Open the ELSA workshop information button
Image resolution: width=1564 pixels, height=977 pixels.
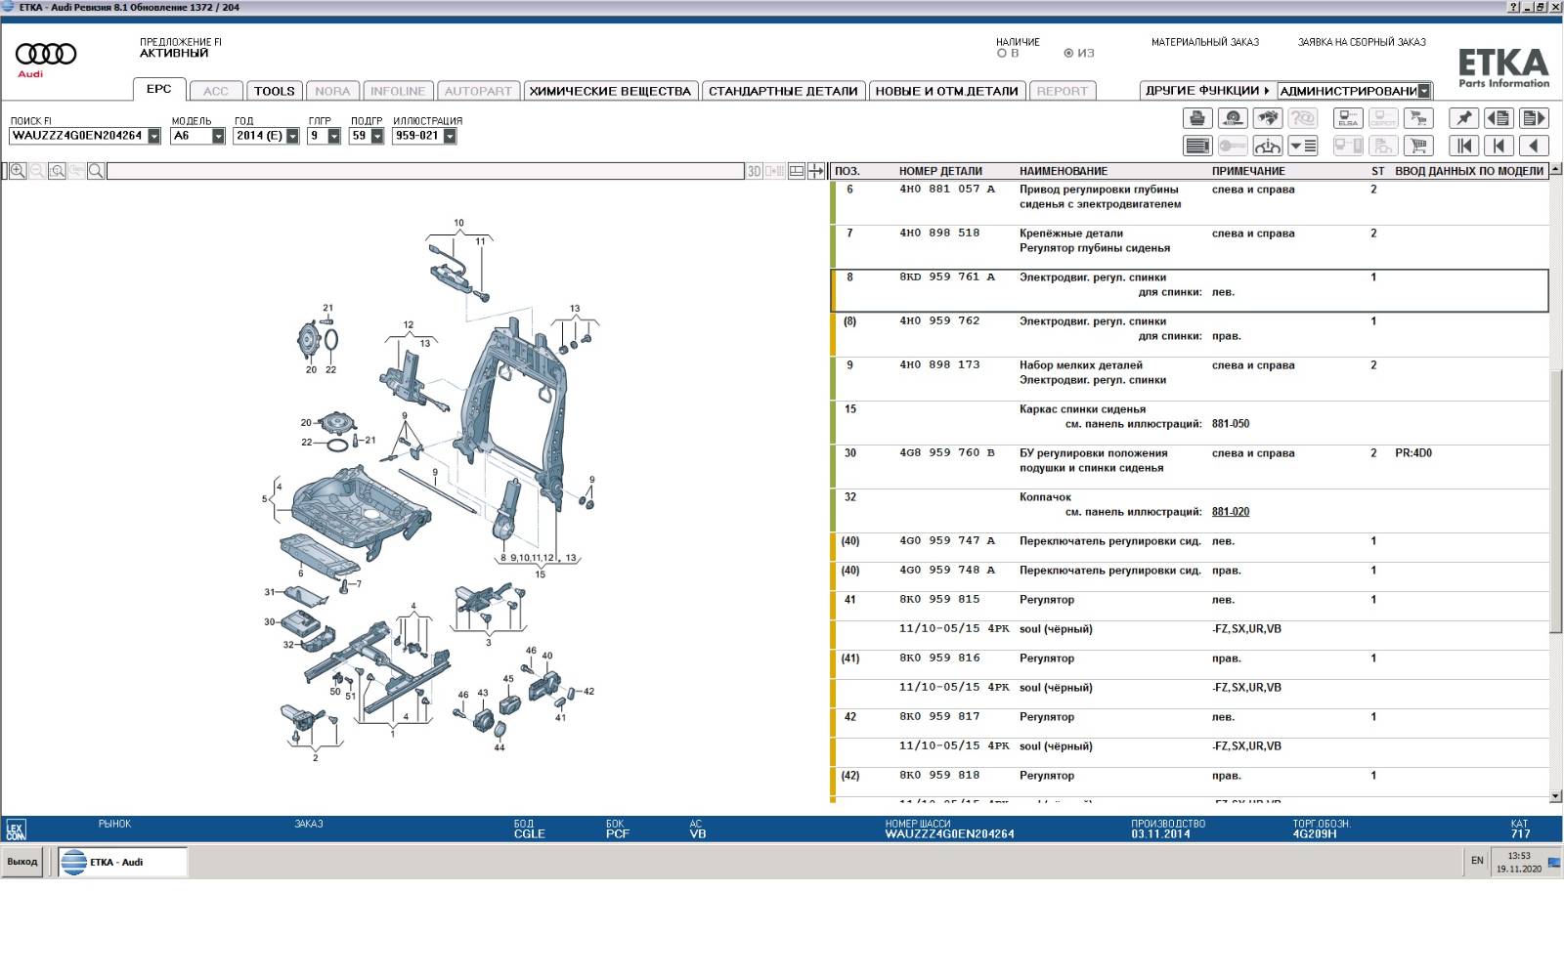tap(1348, 118)
